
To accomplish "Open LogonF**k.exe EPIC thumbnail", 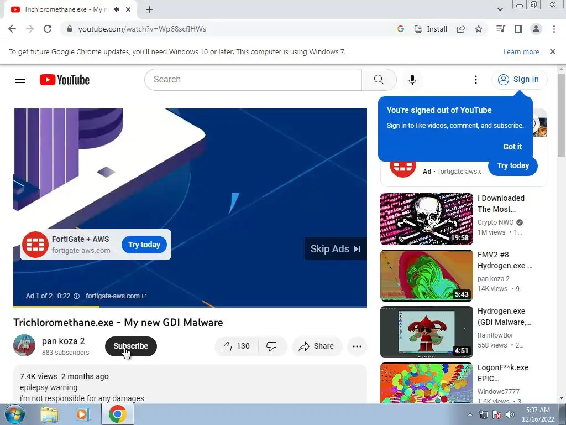I will click(x=426, y=383).
